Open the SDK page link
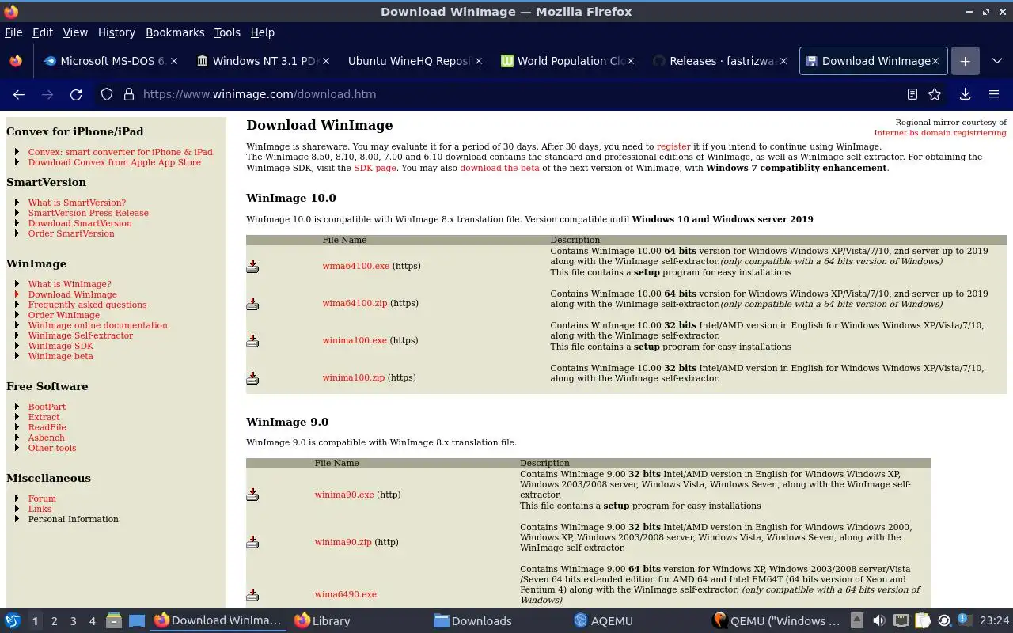The height and width of the screenshot is (633, 1013). click(x=374, y=168)
